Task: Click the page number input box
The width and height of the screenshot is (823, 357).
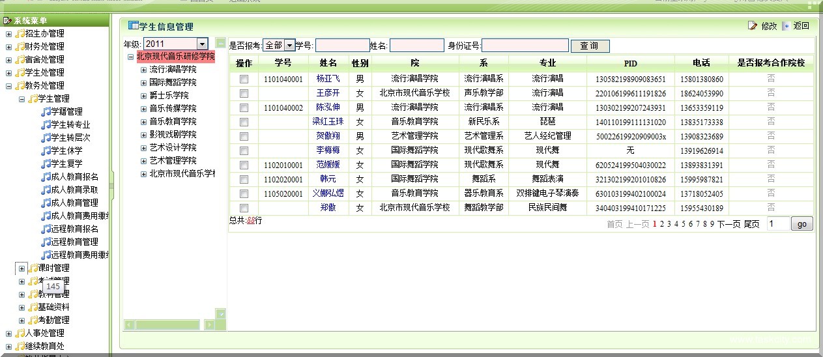Action: coord(778,223)
